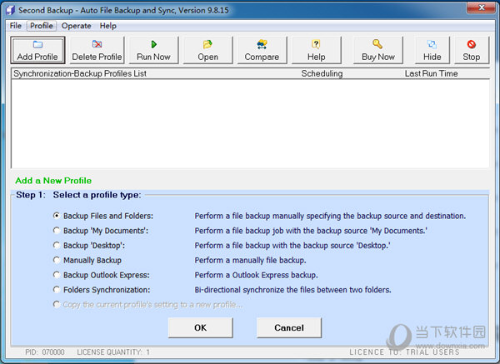Open the Help menu in menu bar
500x364 pixels.
pos(107,26)
